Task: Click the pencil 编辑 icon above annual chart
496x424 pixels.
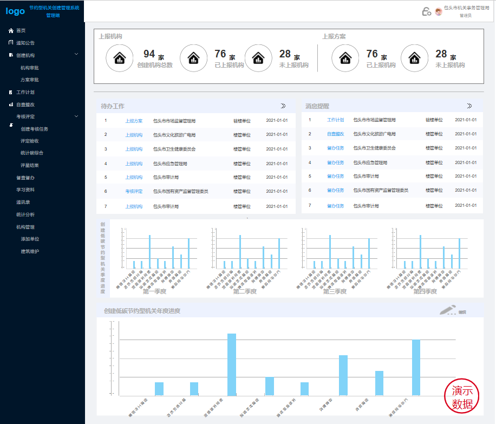Action: click(448, 310)
